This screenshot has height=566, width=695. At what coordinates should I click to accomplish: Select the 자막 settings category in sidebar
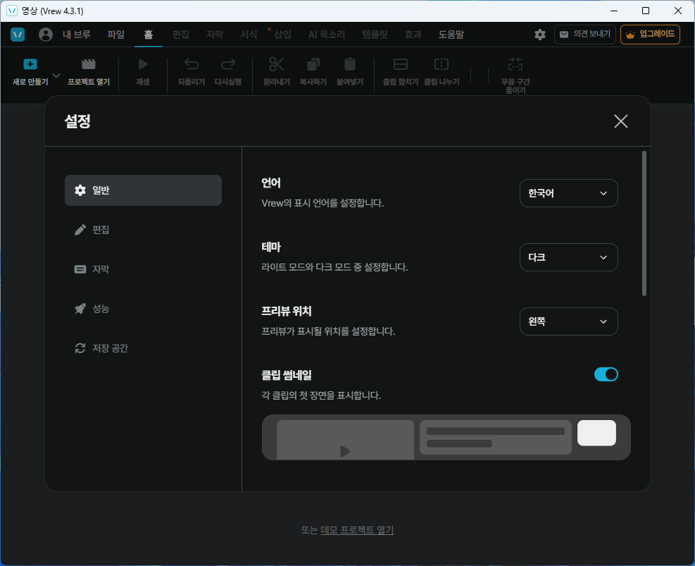click(143, 269)
